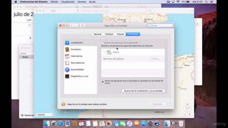Click the Buscar field in Seguridad window
This screenshot has width=228, height=128.
160,25
